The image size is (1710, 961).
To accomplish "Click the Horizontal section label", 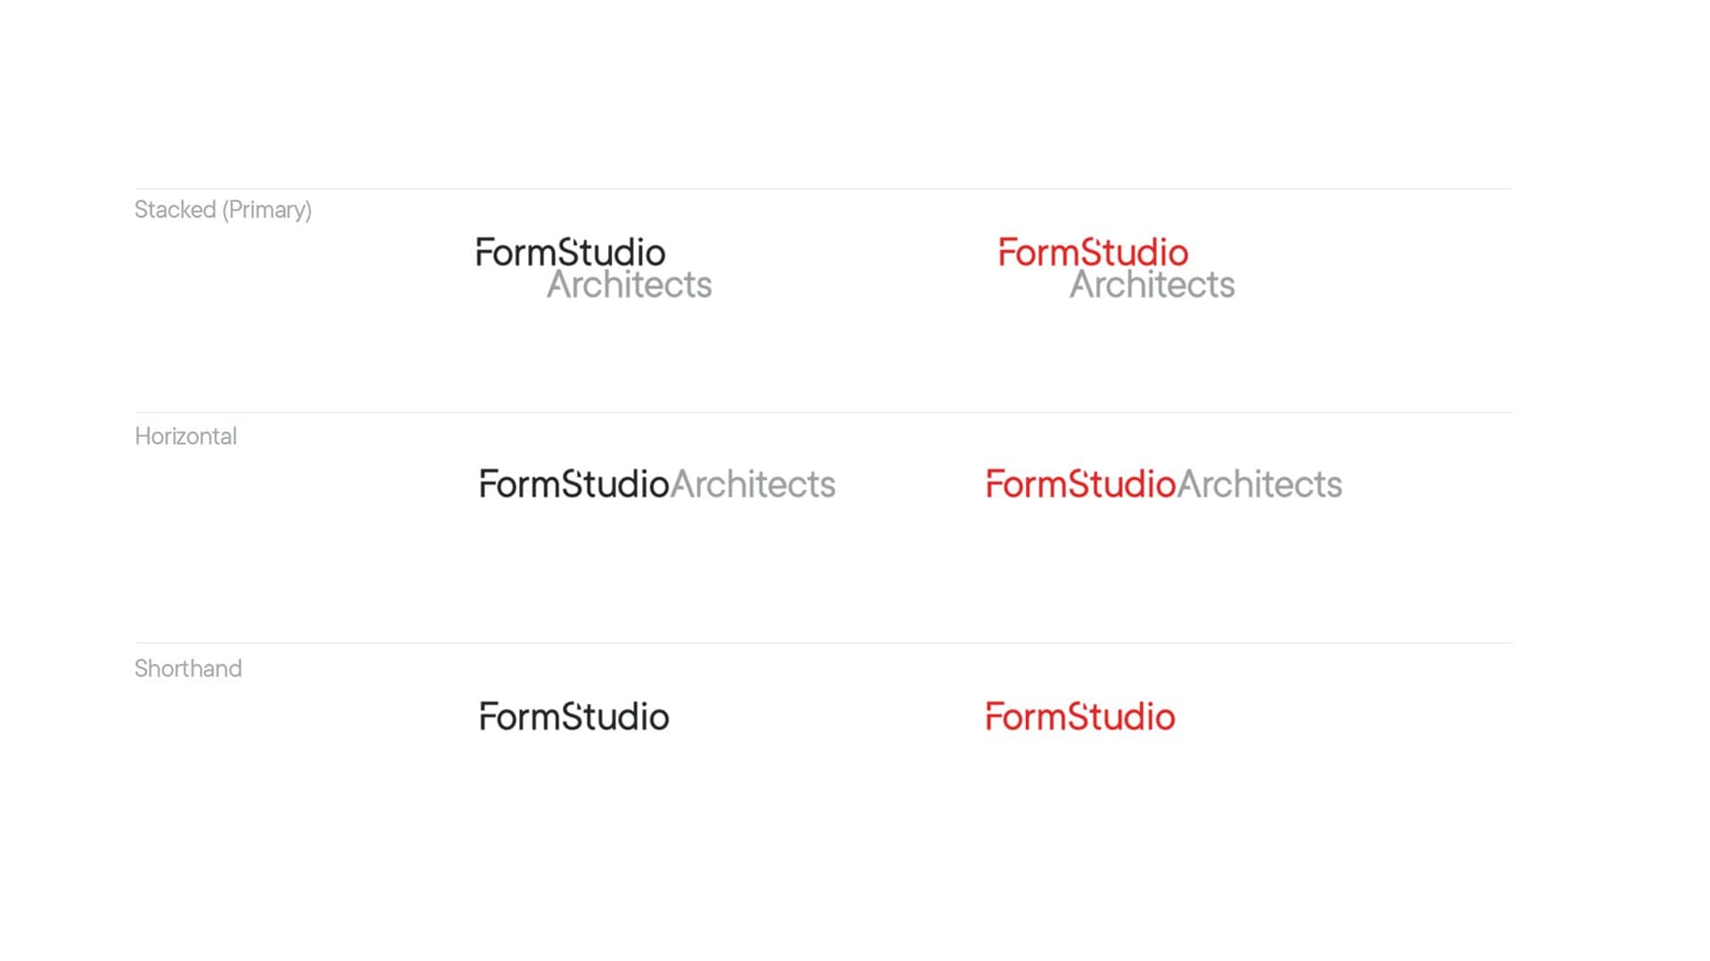I will pyautogui.click(x=185, y=436).
